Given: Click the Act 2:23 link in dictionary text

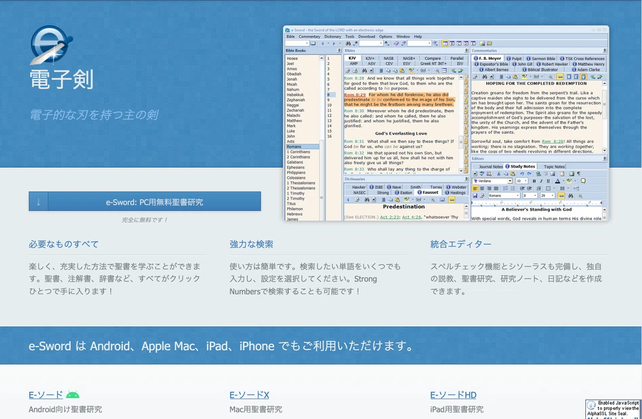Looking at the screenshot, I should click(389, 217).
